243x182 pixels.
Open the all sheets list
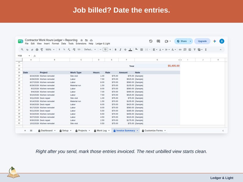(31, 130)
